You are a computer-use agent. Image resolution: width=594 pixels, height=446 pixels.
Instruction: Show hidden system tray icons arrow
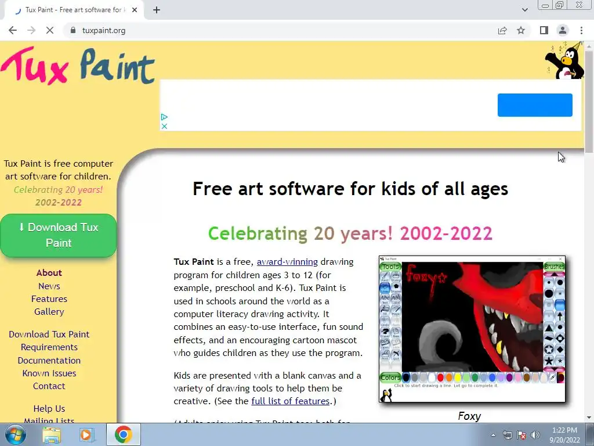(x=493, y=435)
